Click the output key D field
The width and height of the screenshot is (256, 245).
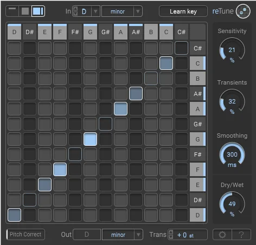click(87, 235)
